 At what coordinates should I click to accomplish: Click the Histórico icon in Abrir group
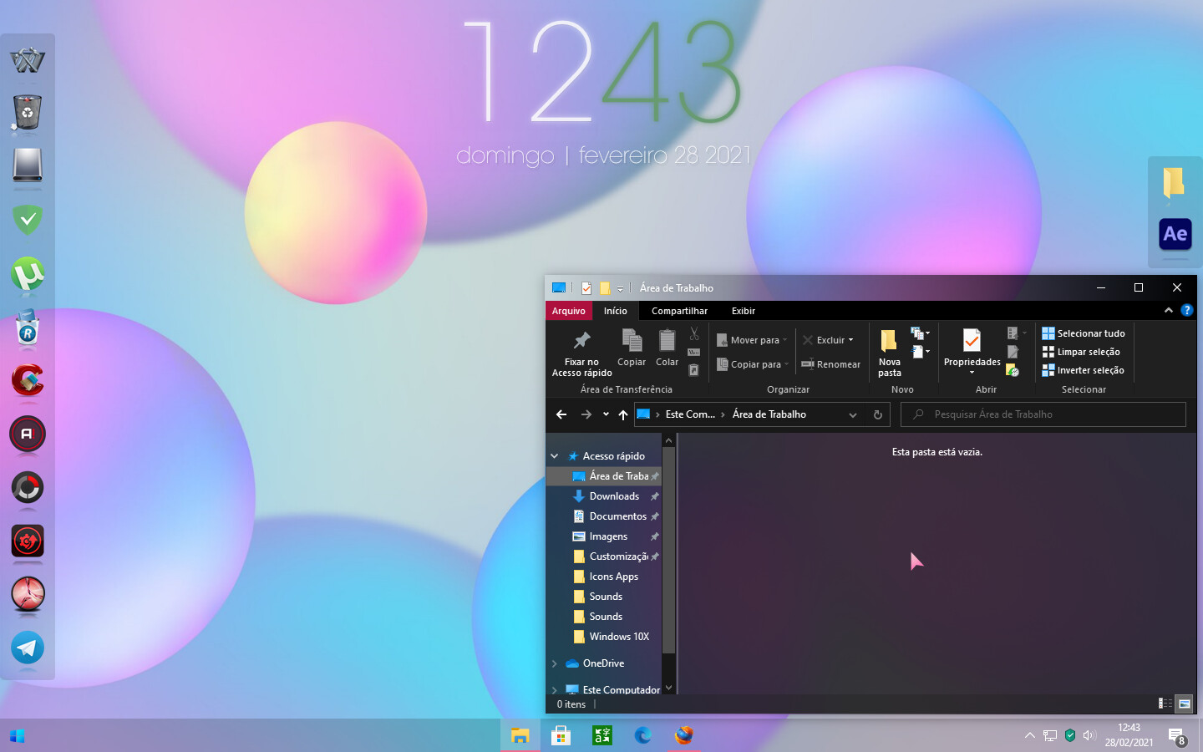[x=1013, y=370]
